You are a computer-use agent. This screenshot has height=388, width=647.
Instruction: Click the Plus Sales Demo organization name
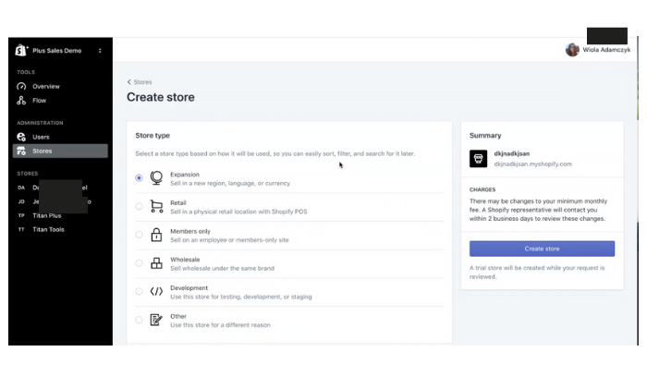(x=57, y=51)
